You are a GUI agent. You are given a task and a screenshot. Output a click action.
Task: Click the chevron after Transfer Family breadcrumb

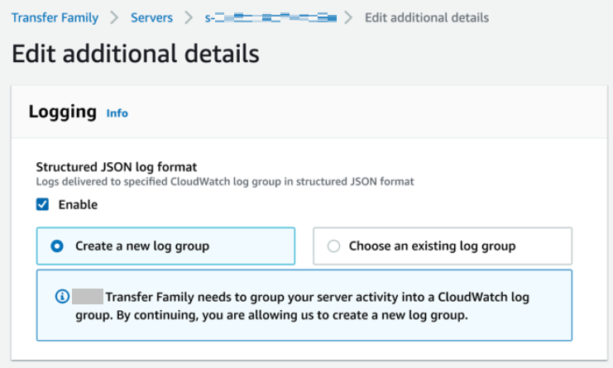click(x=113, y=17)
